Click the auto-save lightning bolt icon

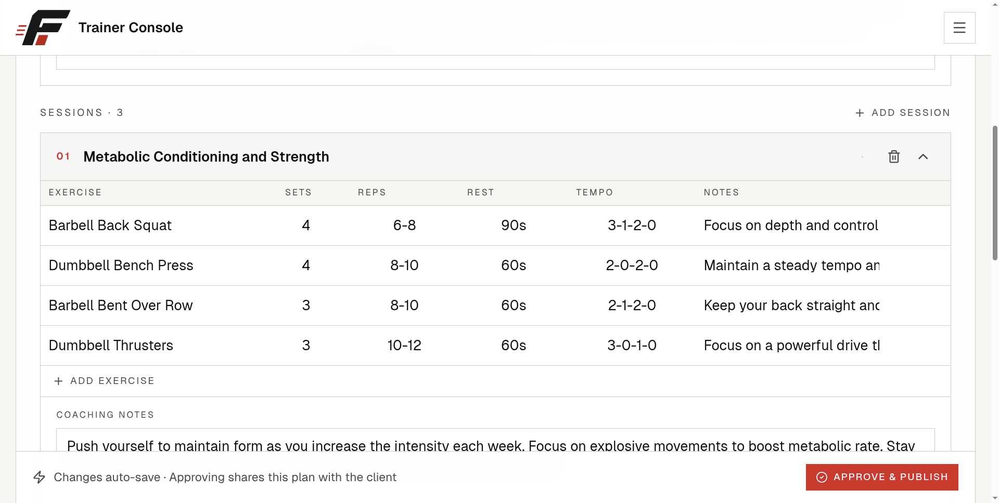click(x=40, y=477)
